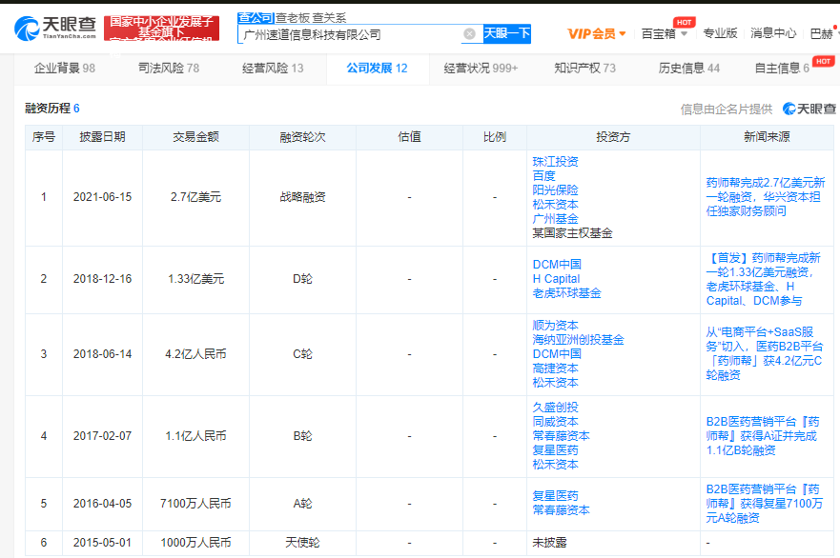Viewport: 840px width, 558px height.
Task: Select the 天使轮 round cell
Action: pyautogui.click(x=302, y=543)
